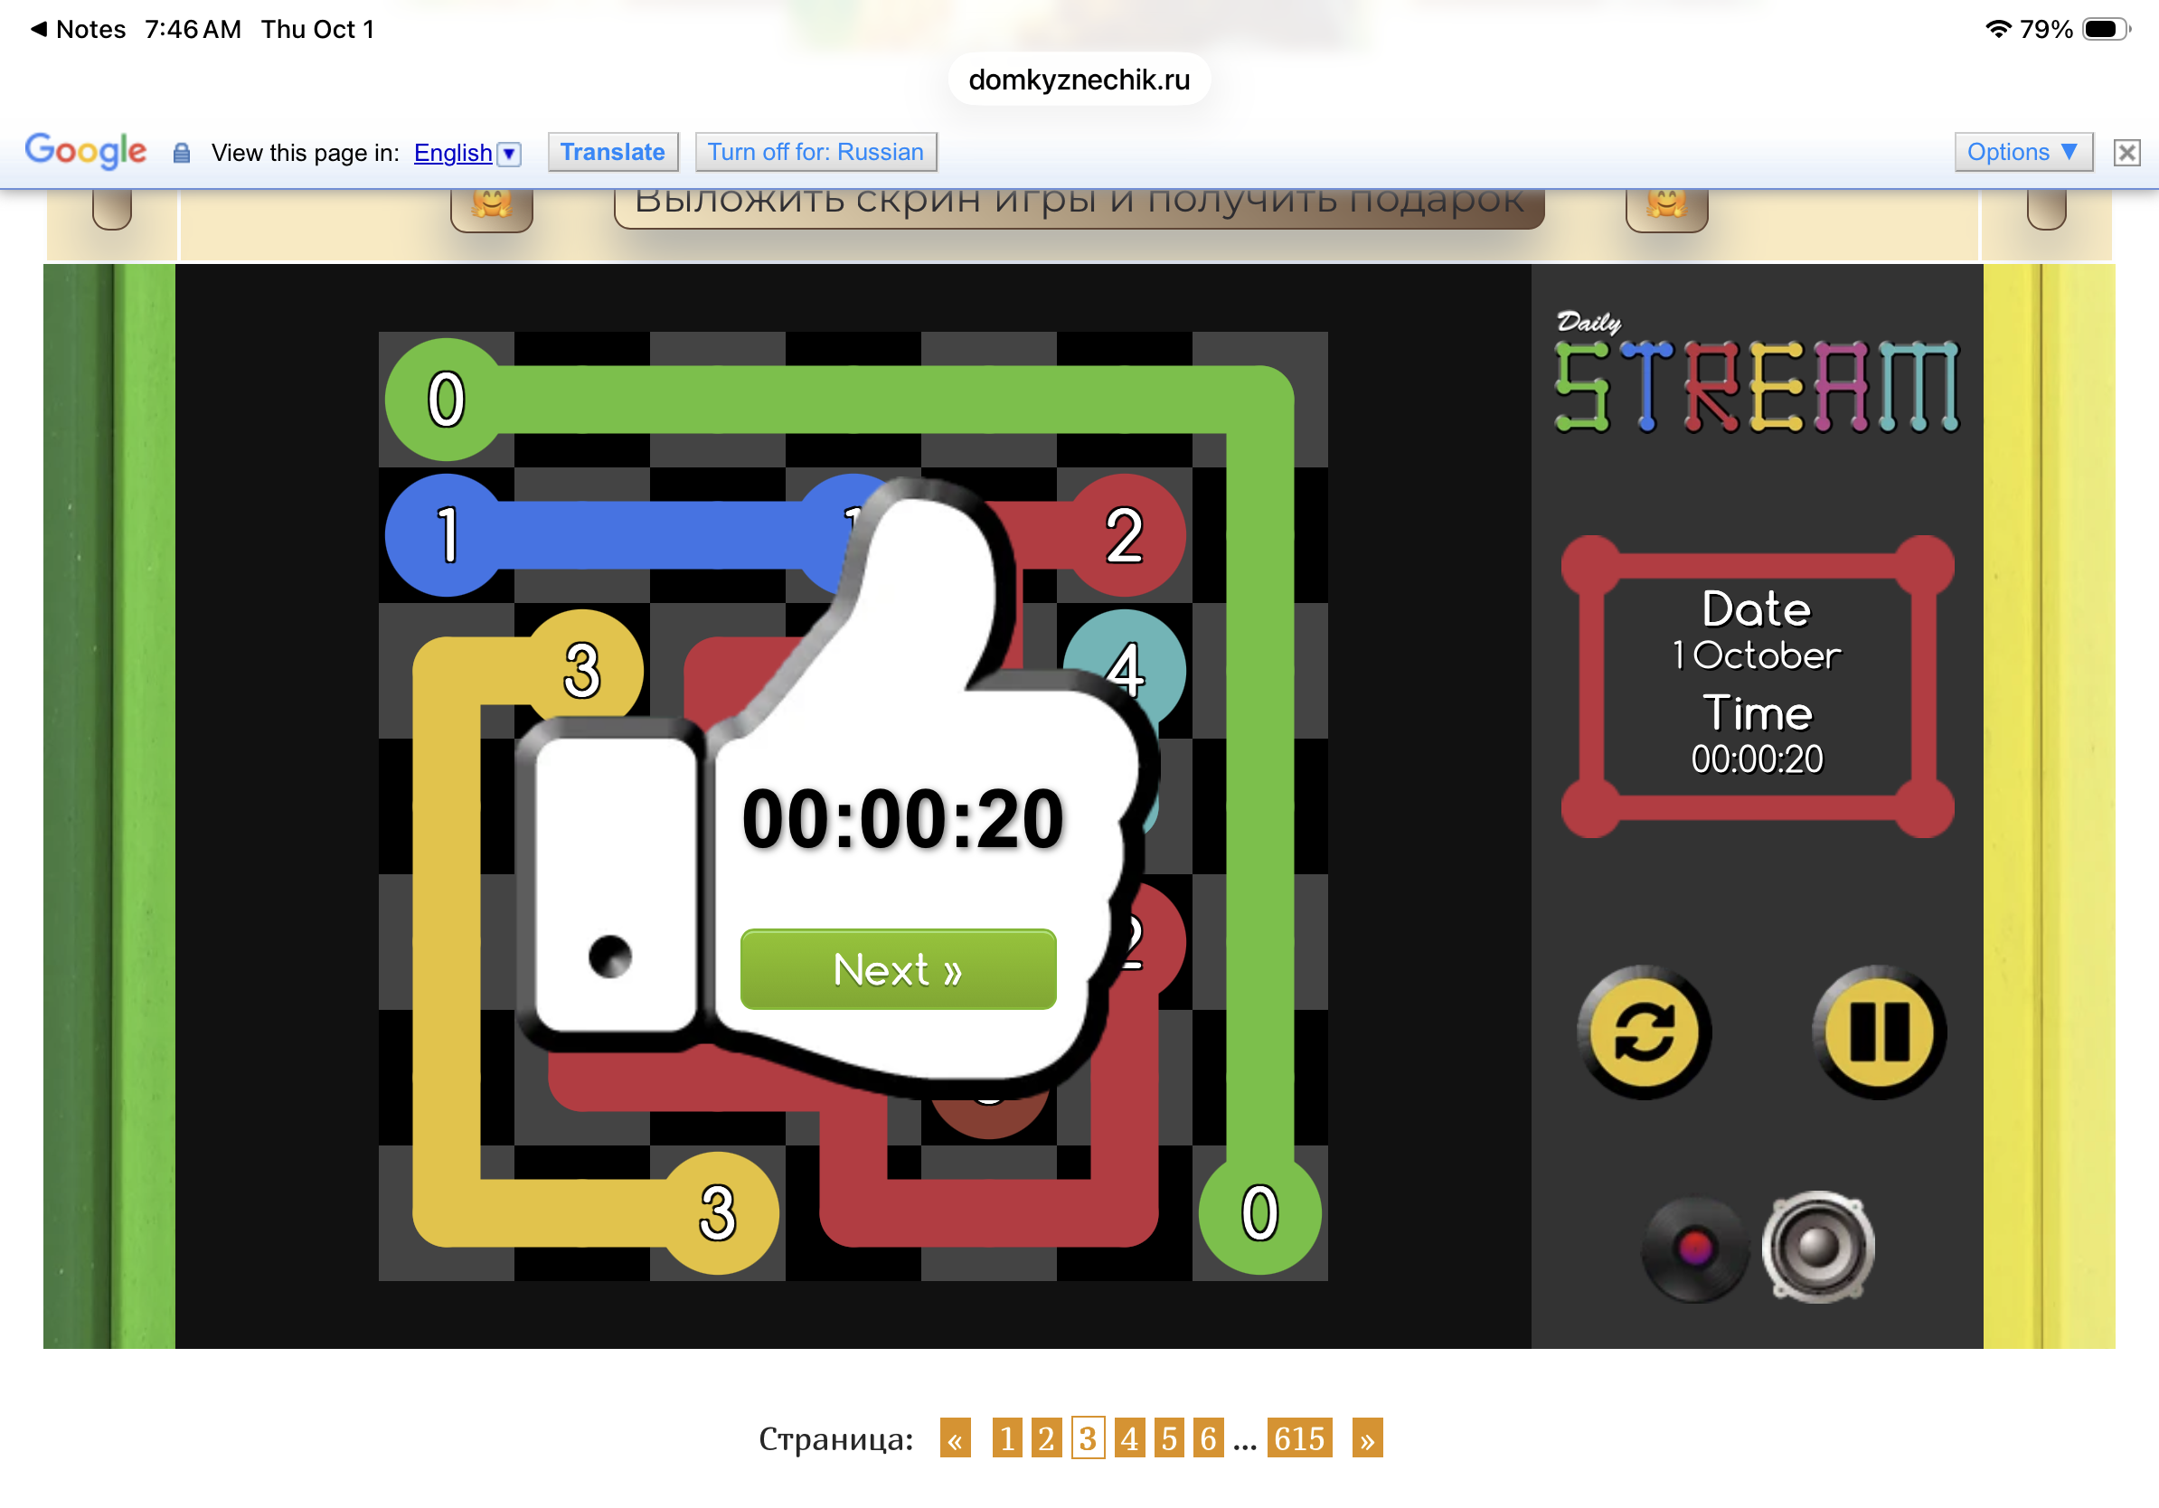Screen dimensions: 2159x1508
Task: Tap the domkyznechik.ru address bar
Action: (1079, 79)
